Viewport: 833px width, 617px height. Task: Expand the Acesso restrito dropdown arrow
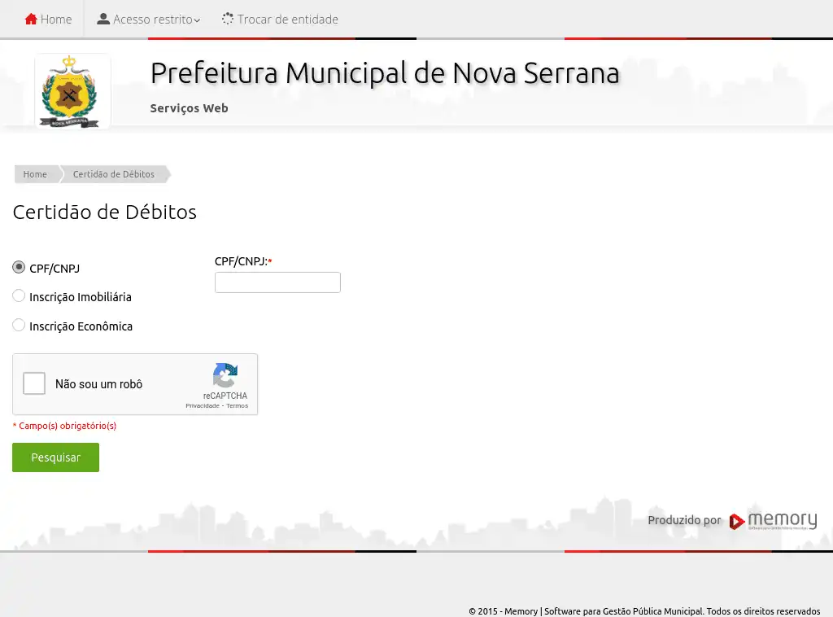pyautogui.click(x=197, y=20)
